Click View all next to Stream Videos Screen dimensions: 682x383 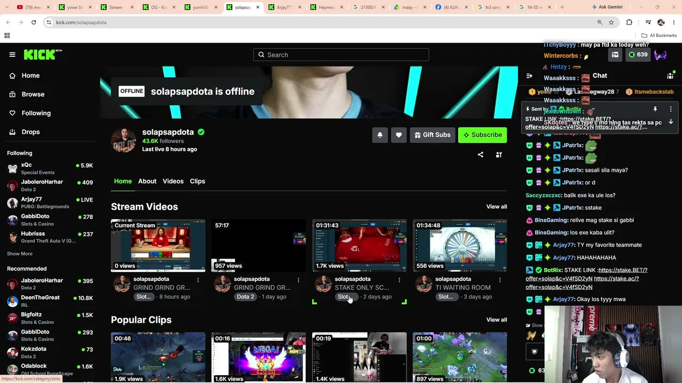point(497,207)
